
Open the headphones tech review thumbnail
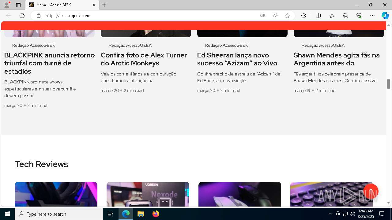pos(56,194)
